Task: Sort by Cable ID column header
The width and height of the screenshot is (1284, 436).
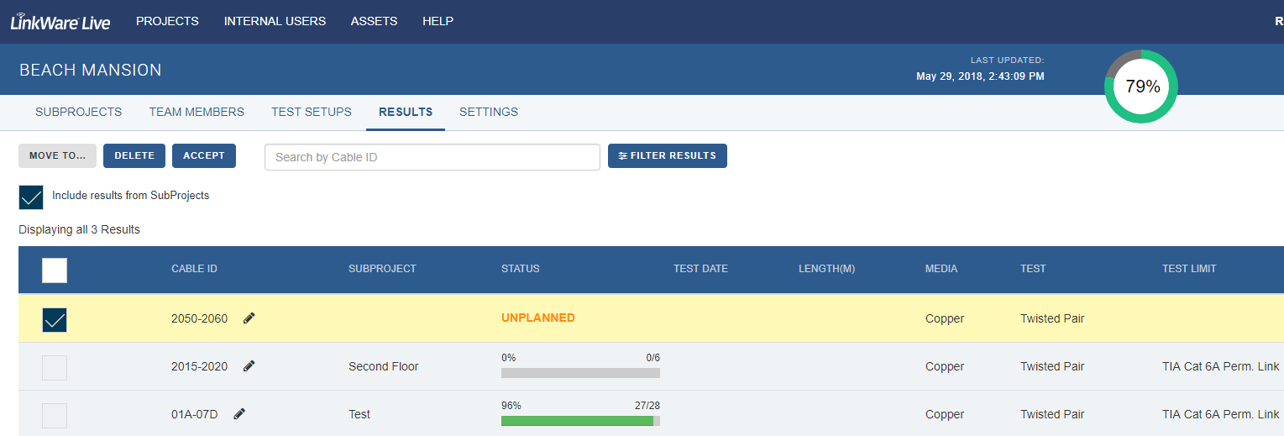Action: click(x=194, y=269)
